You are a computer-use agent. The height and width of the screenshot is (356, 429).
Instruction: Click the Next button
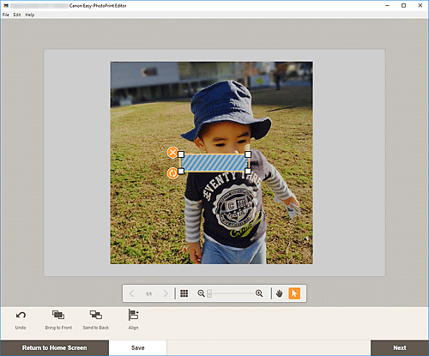pos(400,347)
